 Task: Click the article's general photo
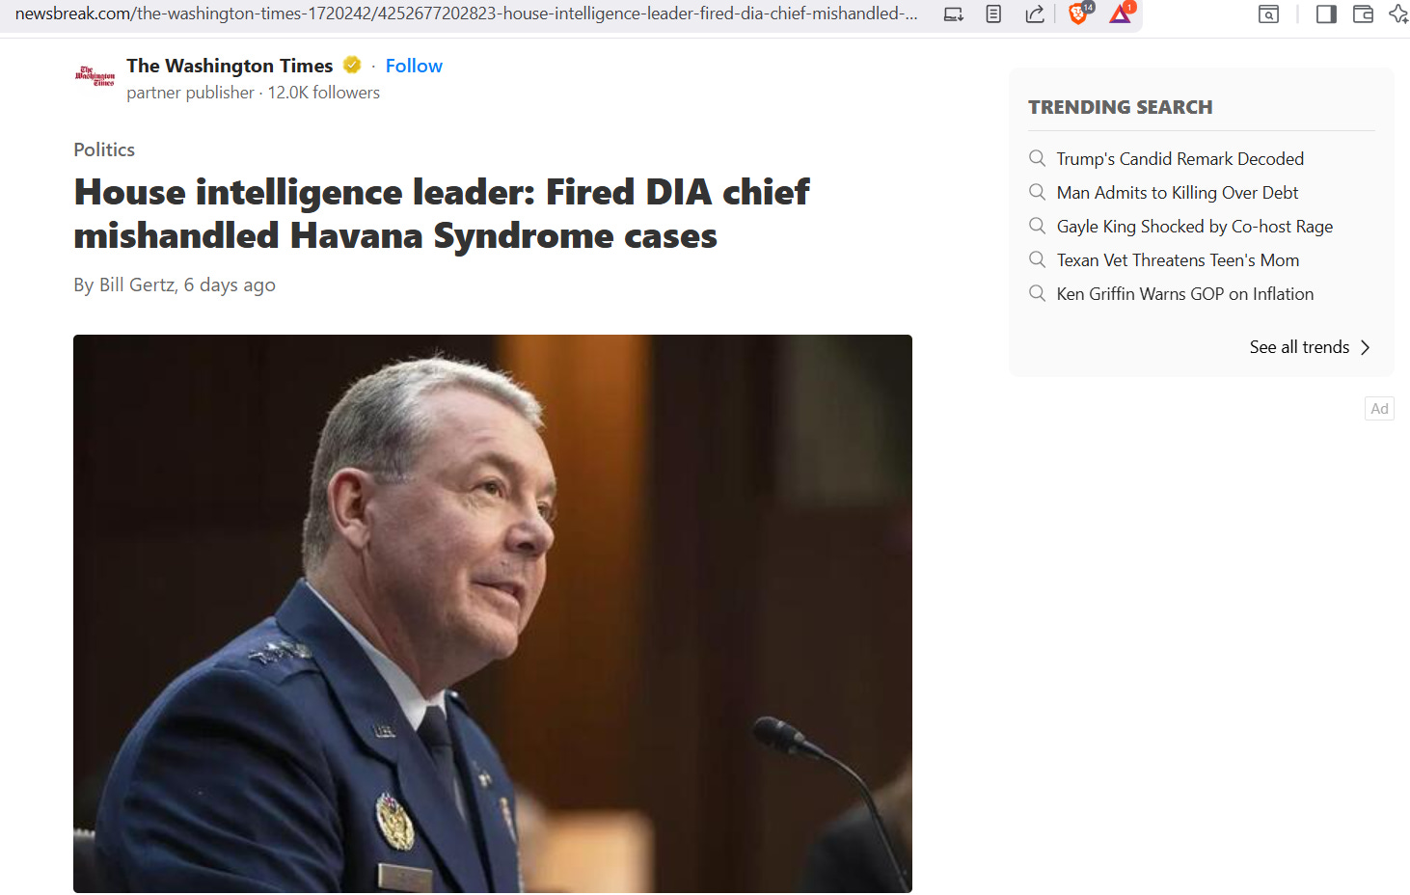tap(493, 613)
